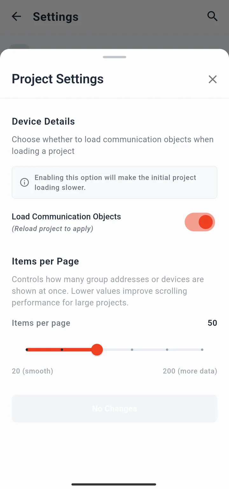Click the info circle icon in the notice

[x=24, y=182]
